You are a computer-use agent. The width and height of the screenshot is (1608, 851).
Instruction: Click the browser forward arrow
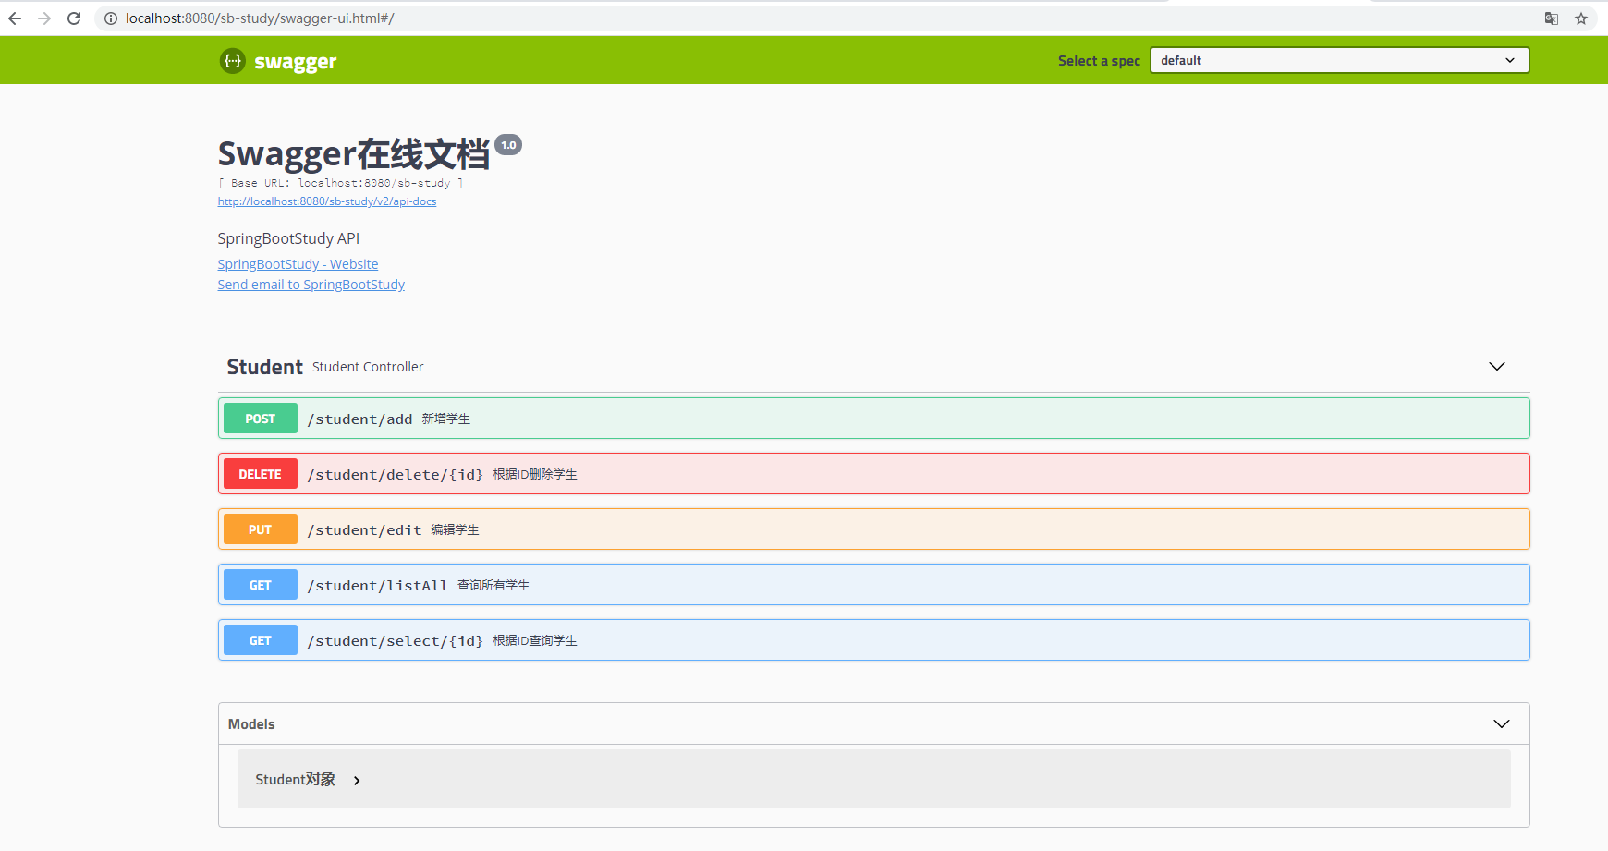click(44, 18)
